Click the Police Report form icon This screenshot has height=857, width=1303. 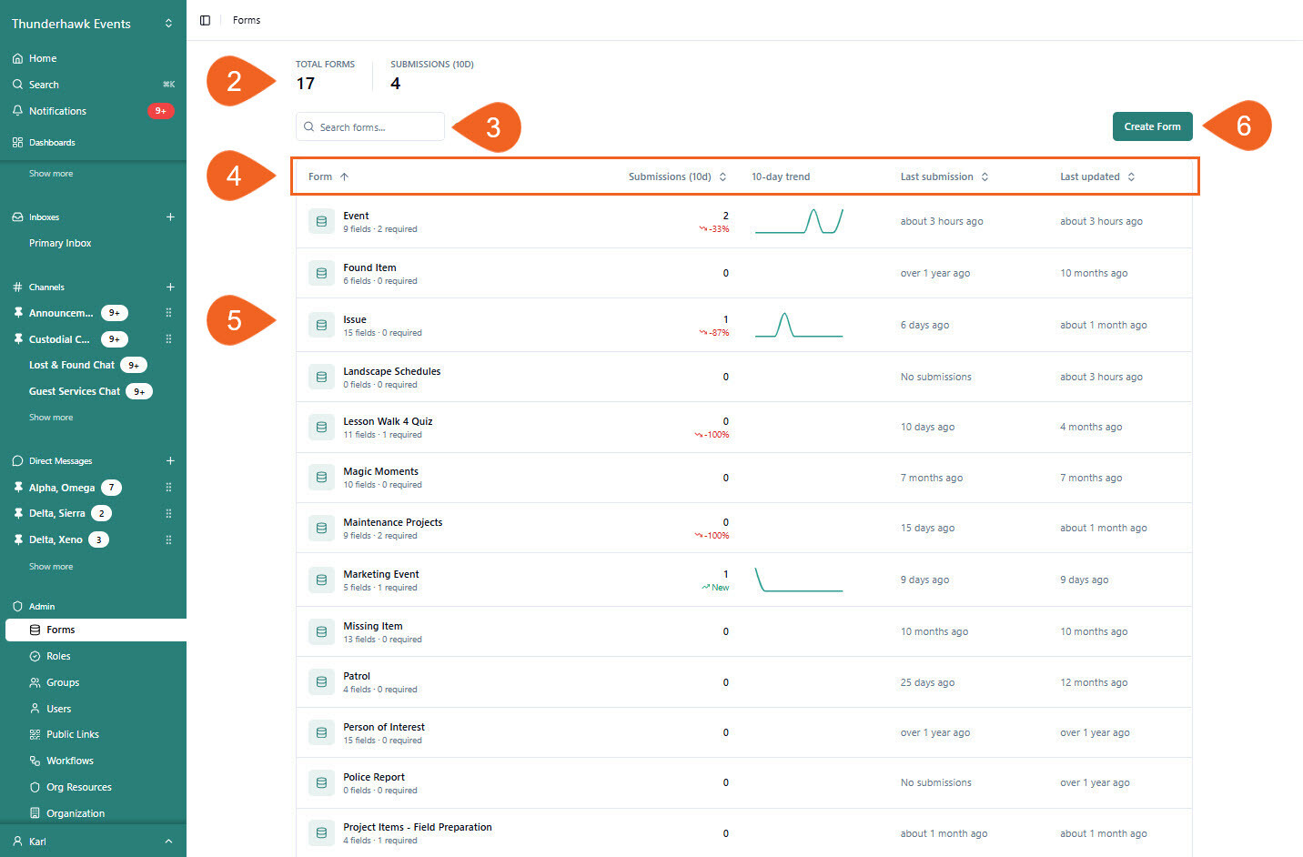[321, 783]
